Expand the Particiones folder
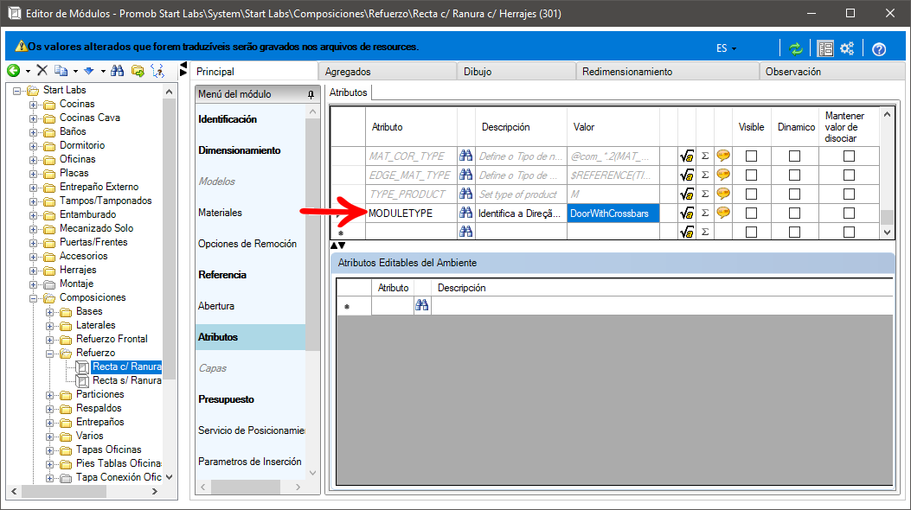The height and width of the screenshot is (510, 911). (50, 395)
